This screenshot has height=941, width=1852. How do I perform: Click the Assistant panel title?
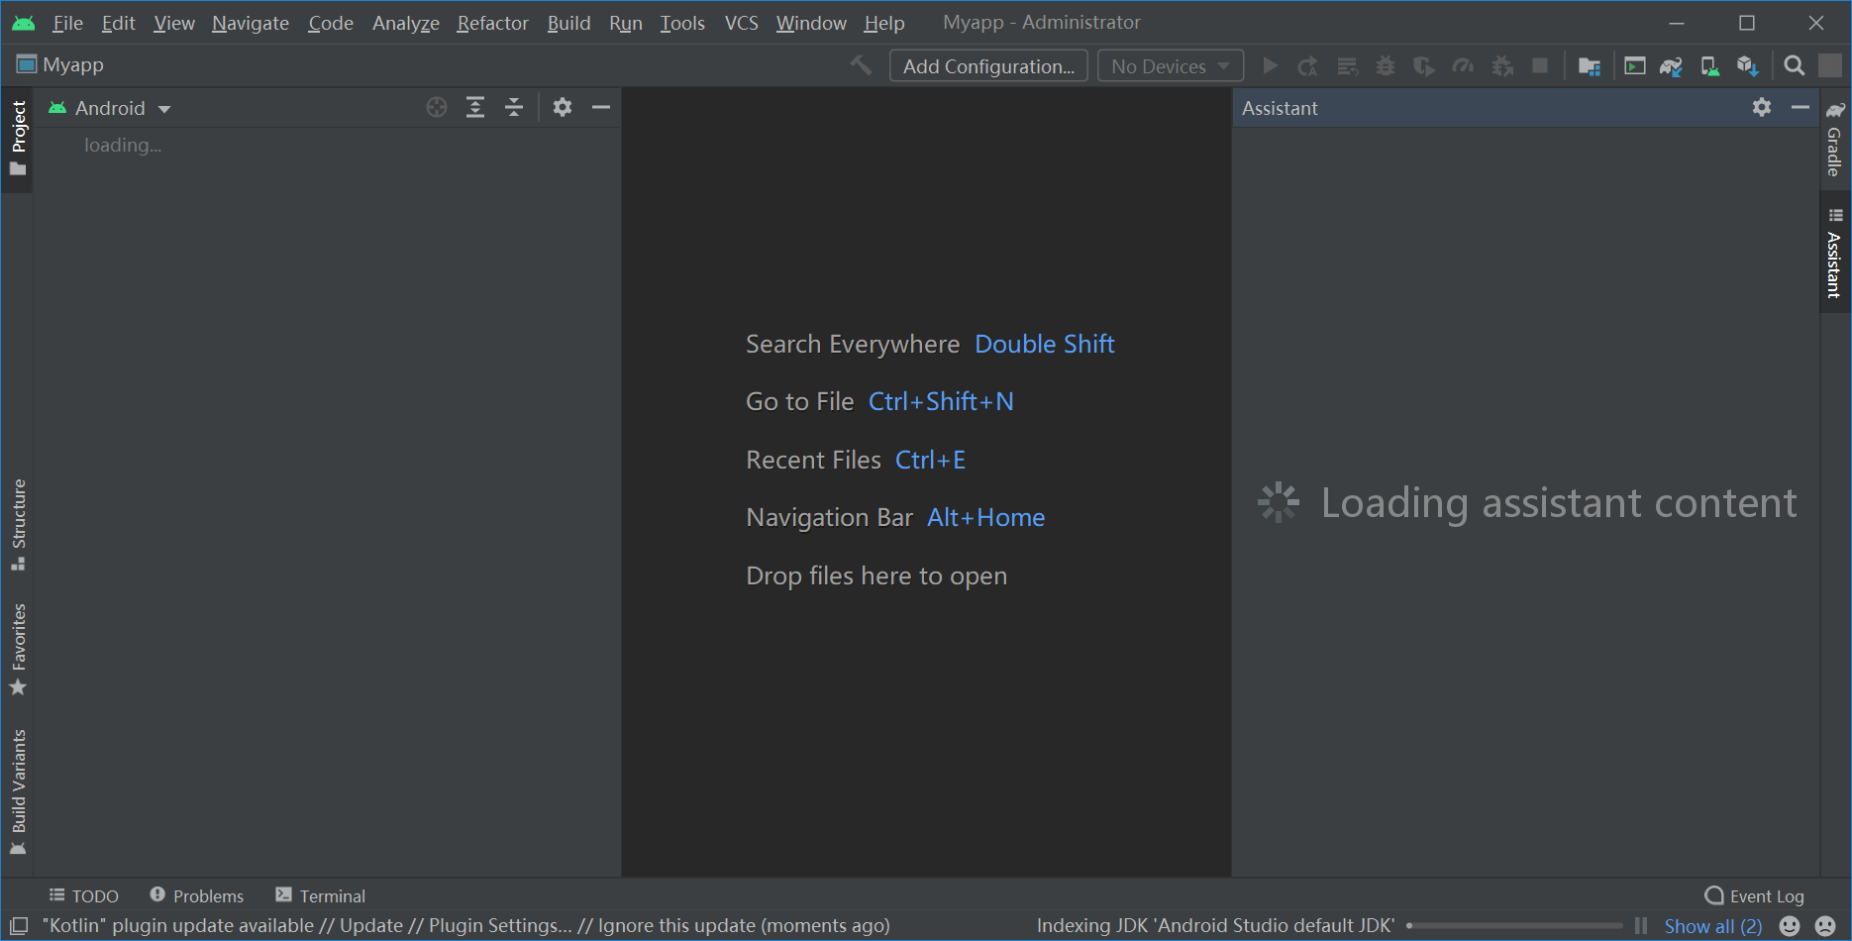pos(1280,108)
